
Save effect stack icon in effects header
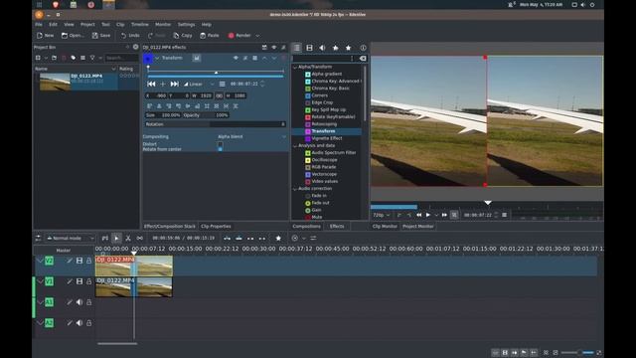264,48
